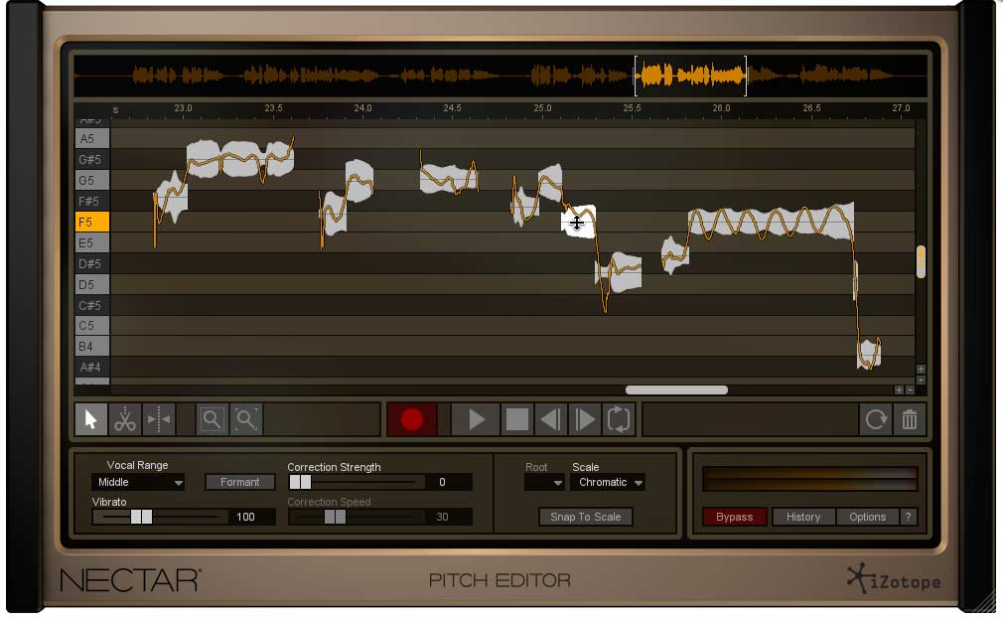Adjust the Correction Speed slider handle

click(x=335, y=517)
